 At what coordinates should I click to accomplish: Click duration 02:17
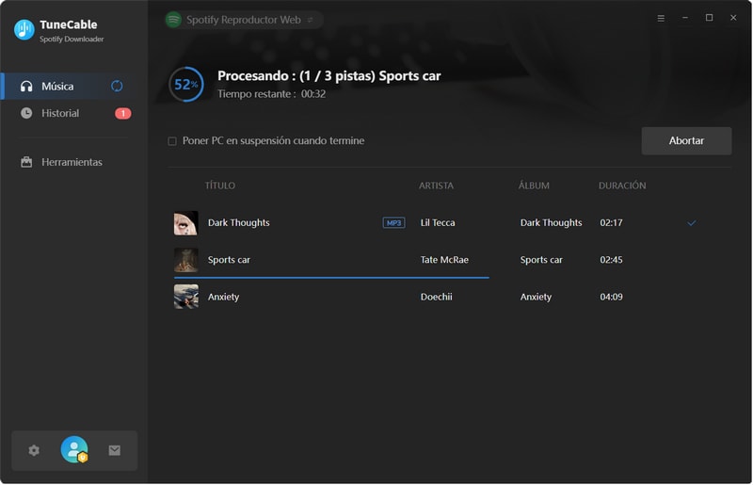click(x=611, y=222)
